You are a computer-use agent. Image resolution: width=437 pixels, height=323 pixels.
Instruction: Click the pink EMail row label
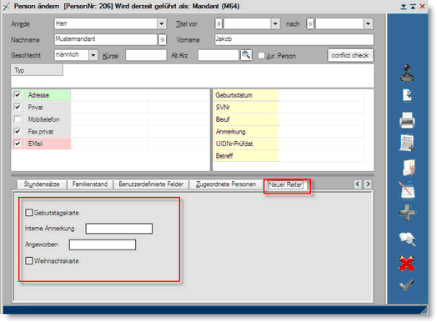(x=48, y=144)
